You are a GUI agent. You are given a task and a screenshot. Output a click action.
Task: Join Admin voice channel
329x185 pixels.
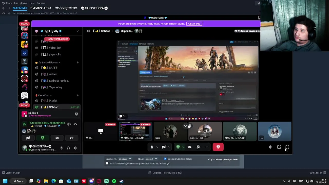point(53,74)
